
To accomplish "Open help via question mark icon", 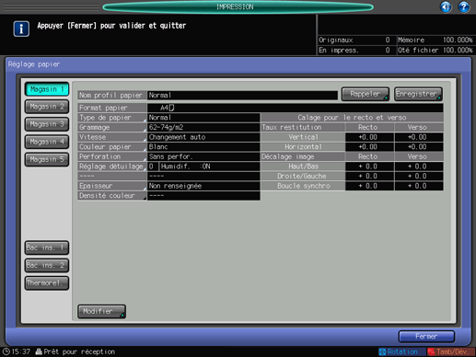I will (x=464, y=6).
